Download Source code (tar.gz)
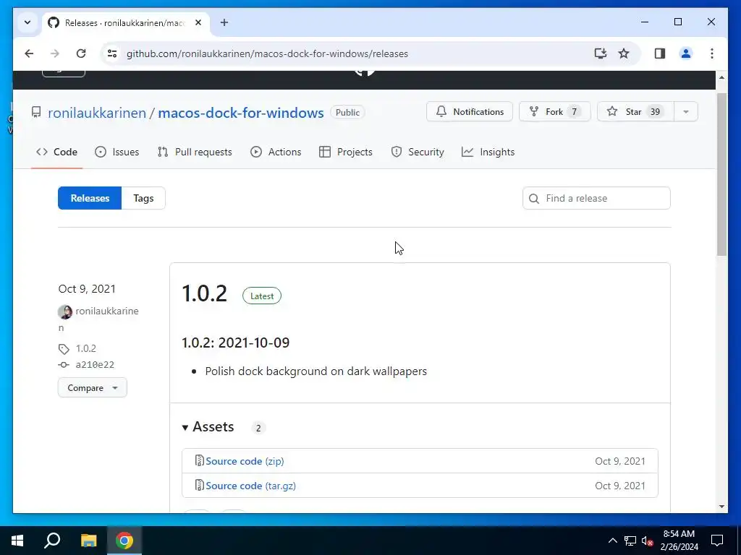This screenshot has width=741, height=555. tap(250, 486)
